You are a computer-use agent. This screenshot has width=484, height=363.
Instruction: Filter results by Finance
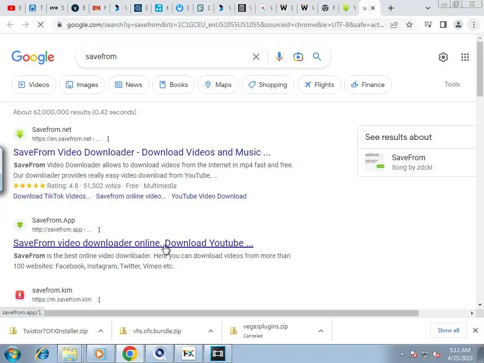[368, 85]
